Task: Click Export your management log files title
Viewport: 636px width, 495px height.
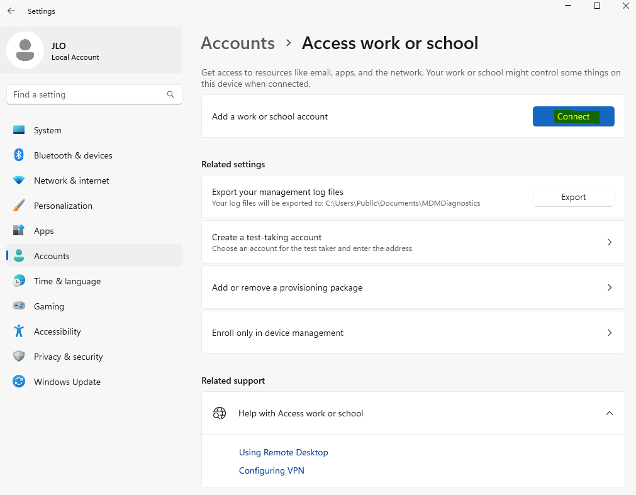Action: [x=277, y=192]
